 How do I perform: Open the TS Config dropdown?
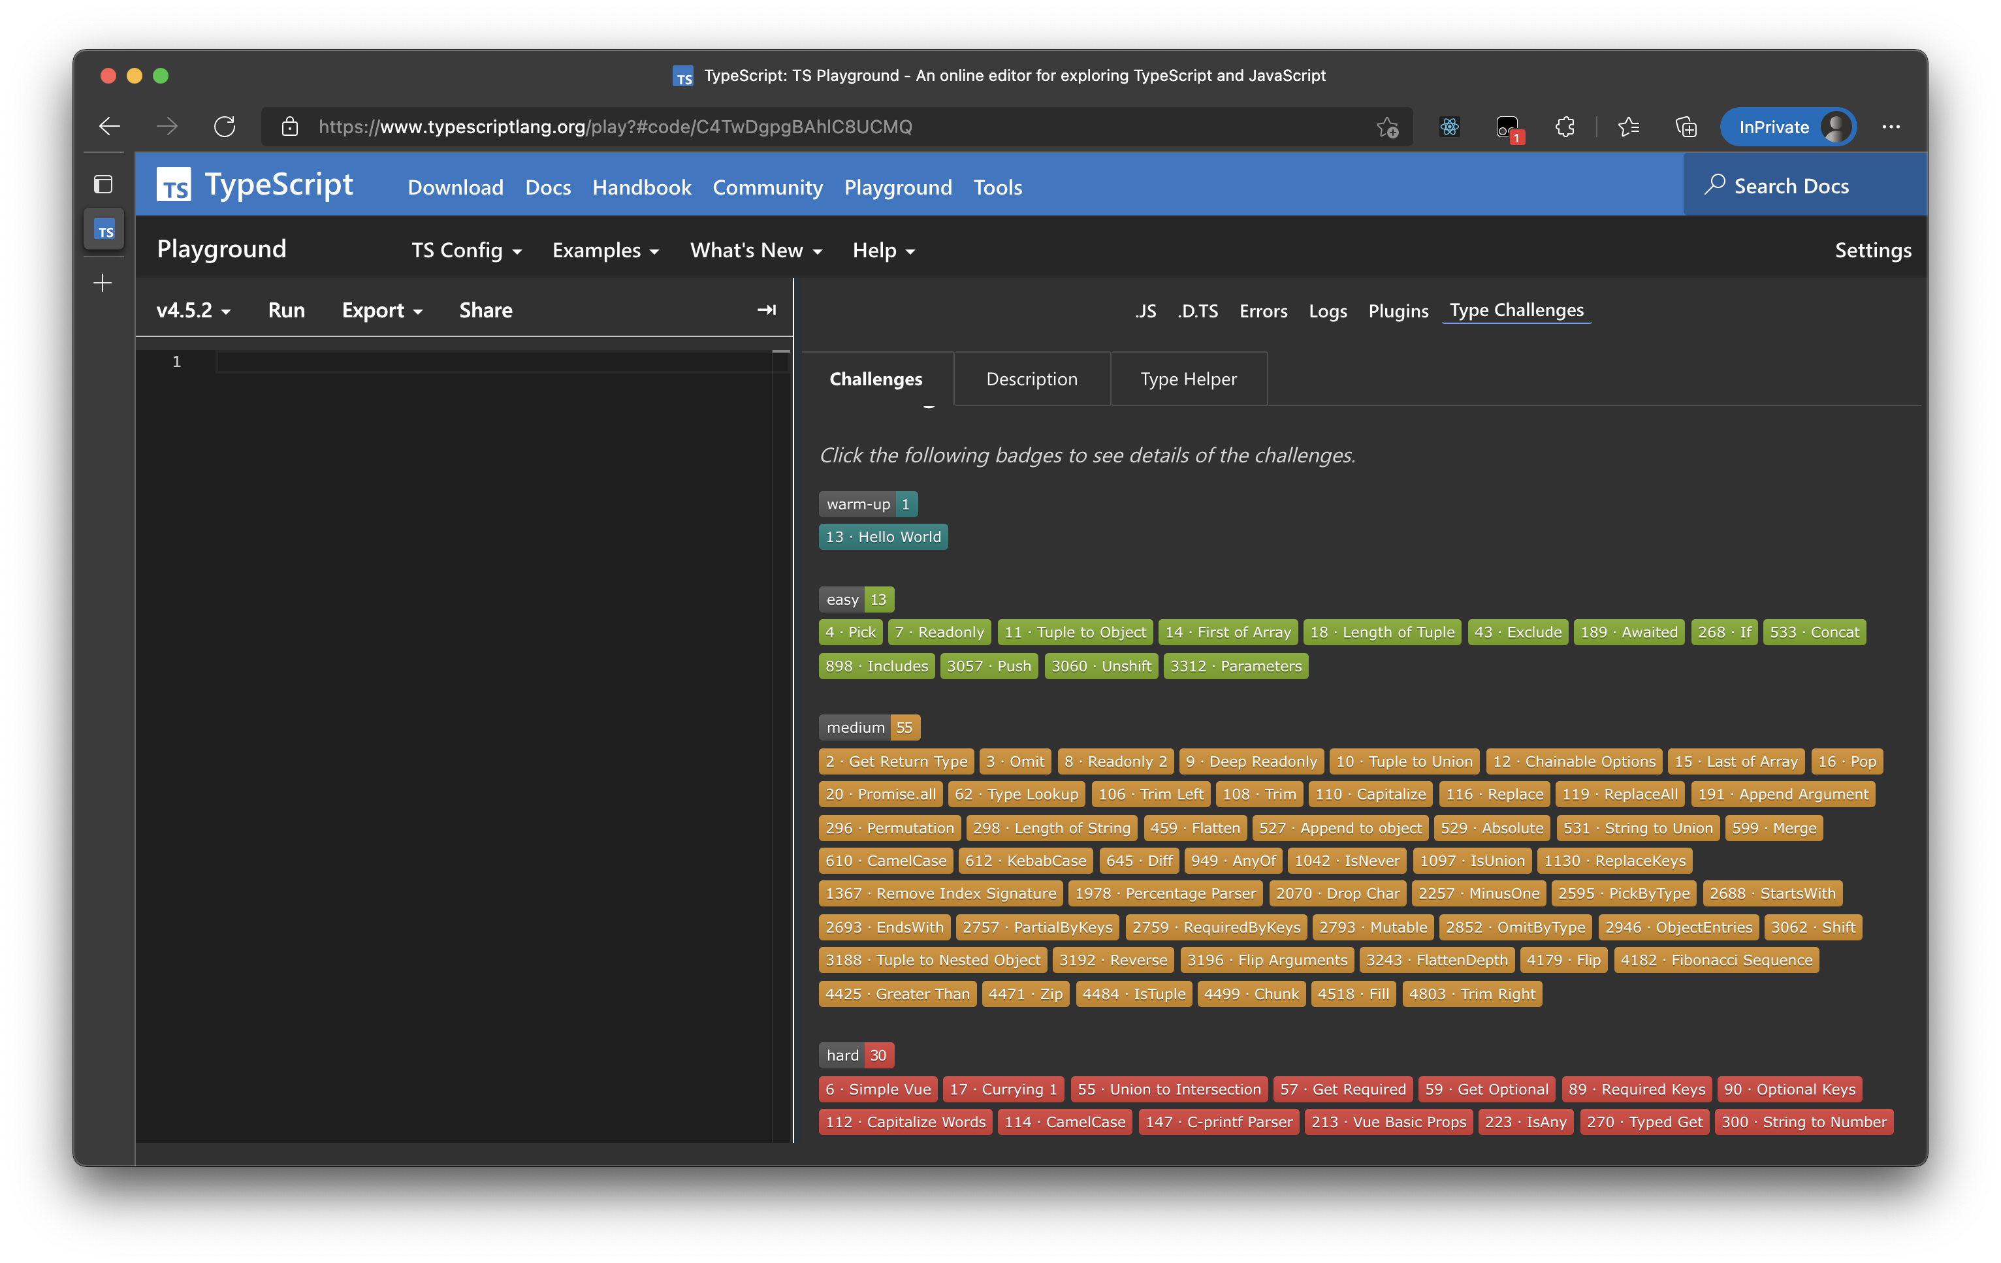point(466,250)
